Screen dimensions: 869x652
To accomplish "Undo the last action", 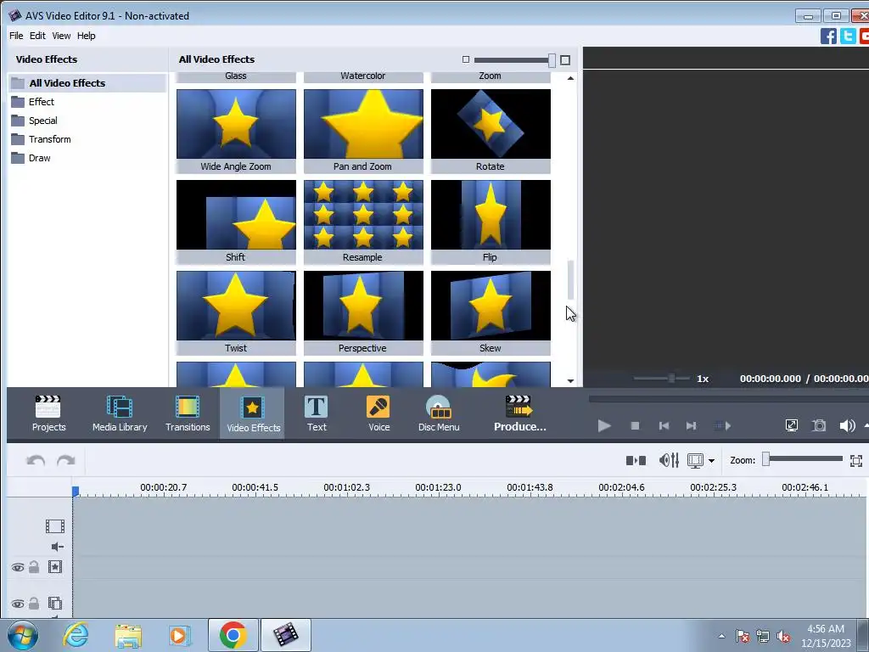I will (36, 461).
